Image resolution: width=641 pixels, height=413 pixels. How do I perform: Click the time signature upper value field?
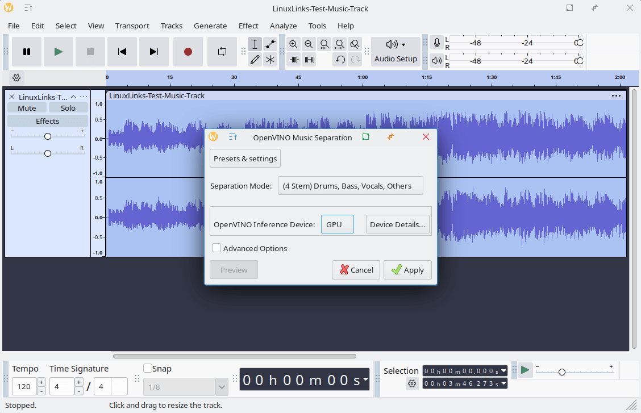[62, 386]
